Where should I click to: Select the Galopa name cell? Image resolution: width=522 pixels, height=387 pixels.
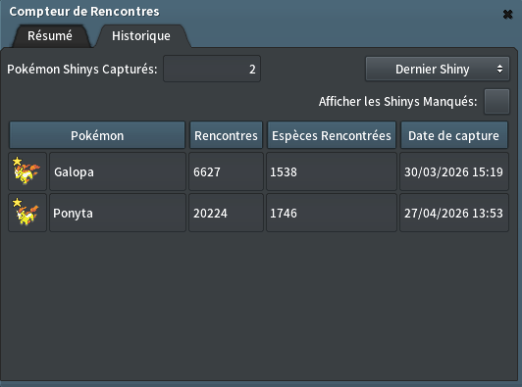118,171
